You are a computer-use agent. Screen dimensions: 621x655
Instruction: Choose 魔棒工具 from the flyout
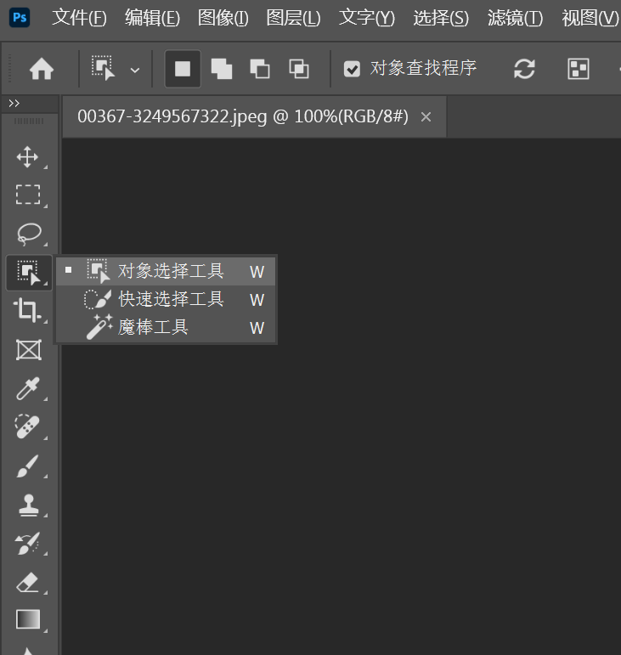pos(166,328)
